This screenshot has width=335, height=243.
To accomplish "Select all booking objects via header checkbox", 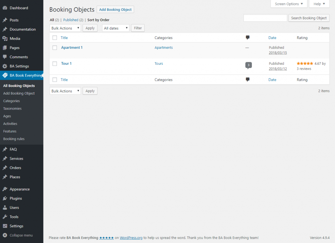I will (x=55, y=38).
